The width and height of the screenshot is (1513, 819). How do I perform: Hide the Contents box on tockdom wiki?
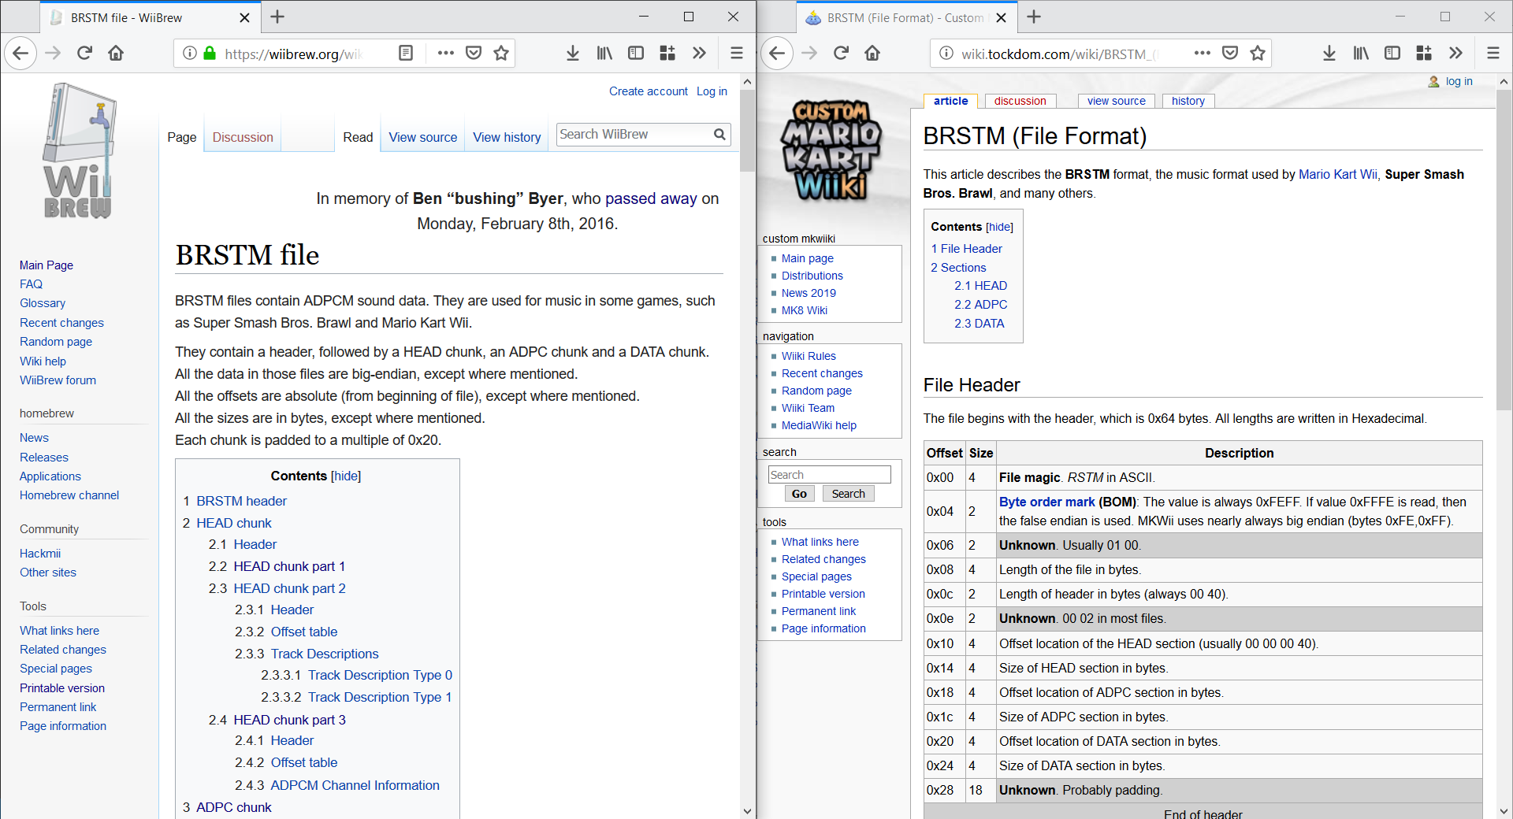click(x=999, y=227)
